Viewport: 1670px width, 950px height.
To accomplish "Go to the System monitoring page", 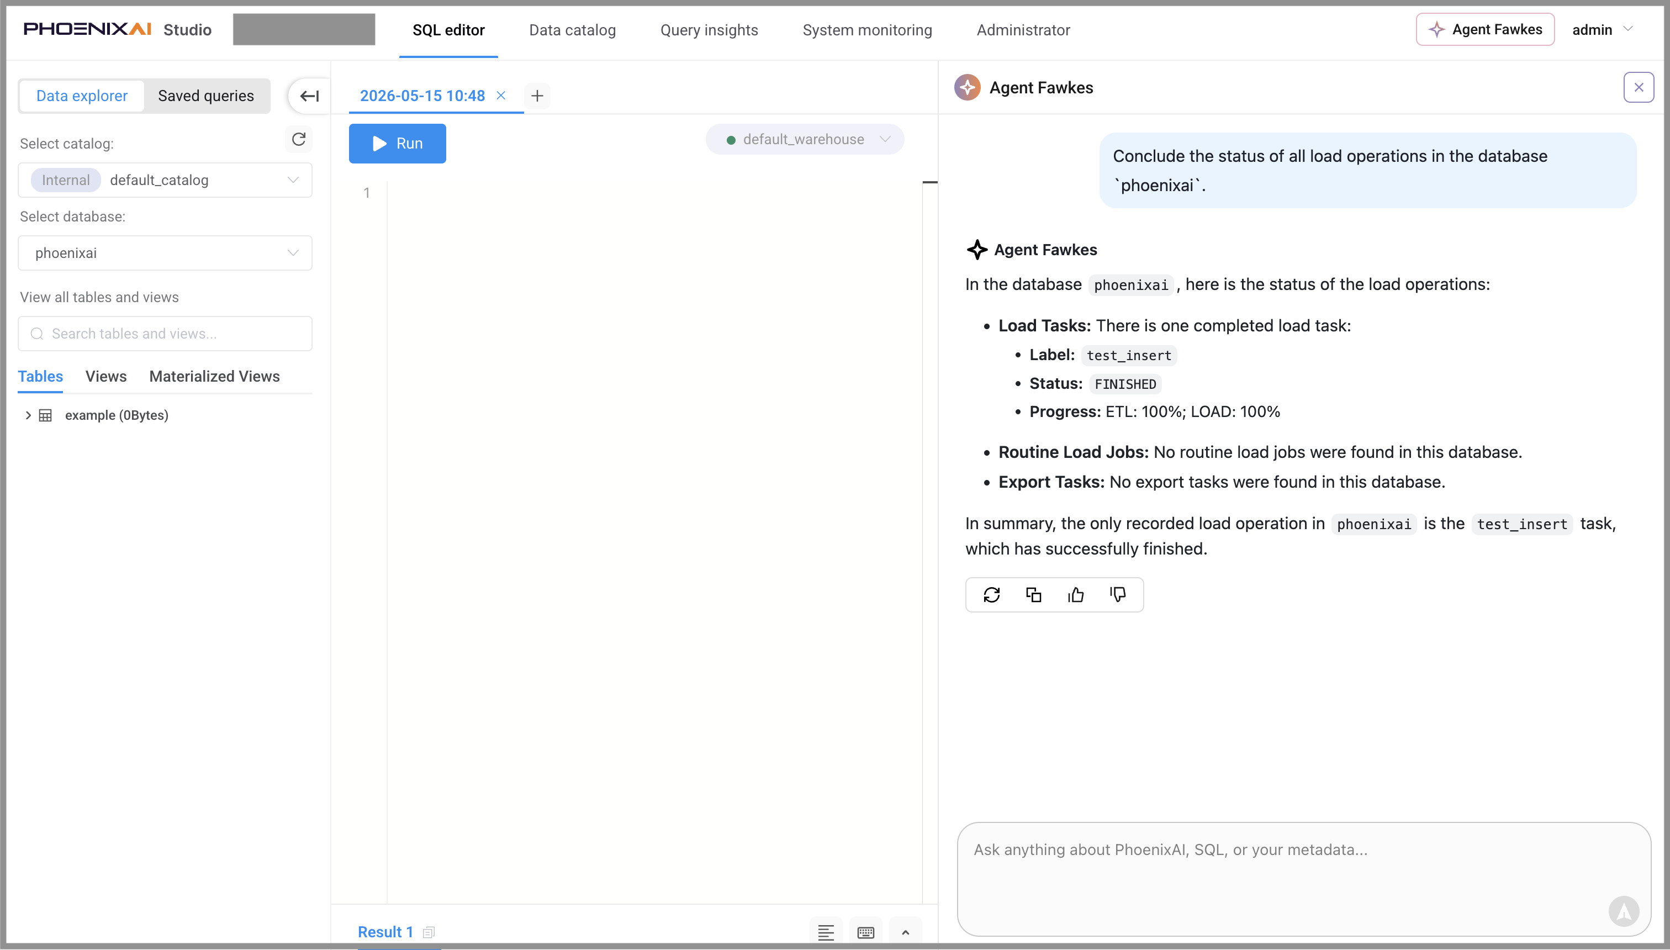I will click(868, 30).
